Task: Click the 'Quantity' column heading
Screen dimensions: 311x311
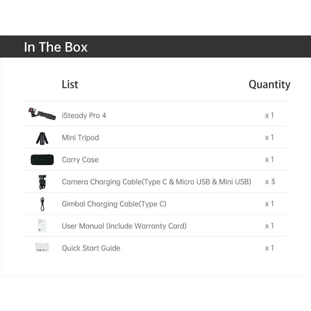Action: 269,84
